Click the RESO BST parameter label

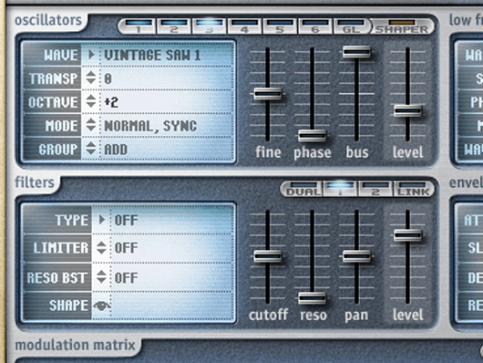57,278
